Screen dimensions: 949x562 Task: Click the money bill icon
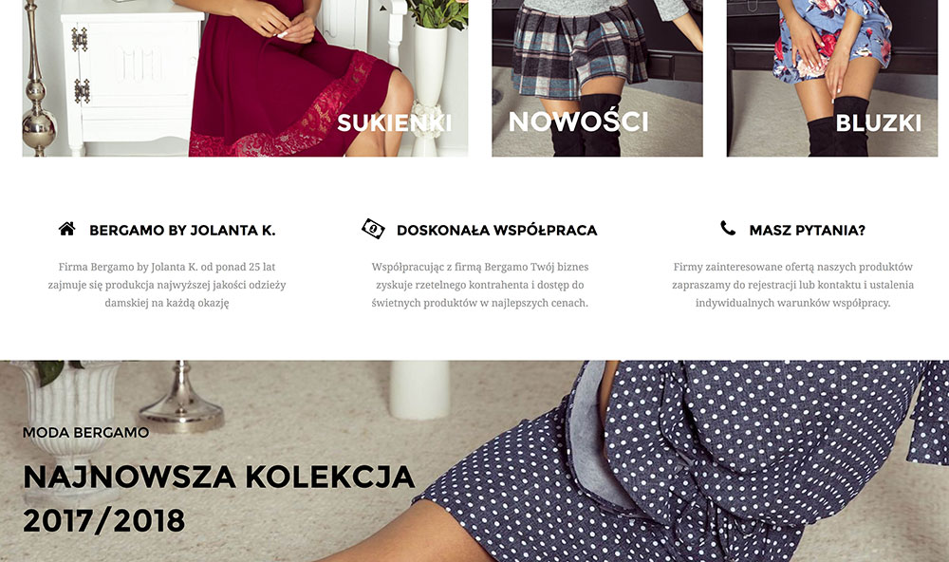click(x=373, y=229)
